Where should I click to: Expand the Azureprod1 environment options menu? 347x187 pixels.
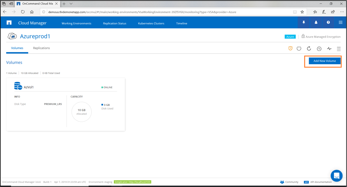tap(339, 49)
